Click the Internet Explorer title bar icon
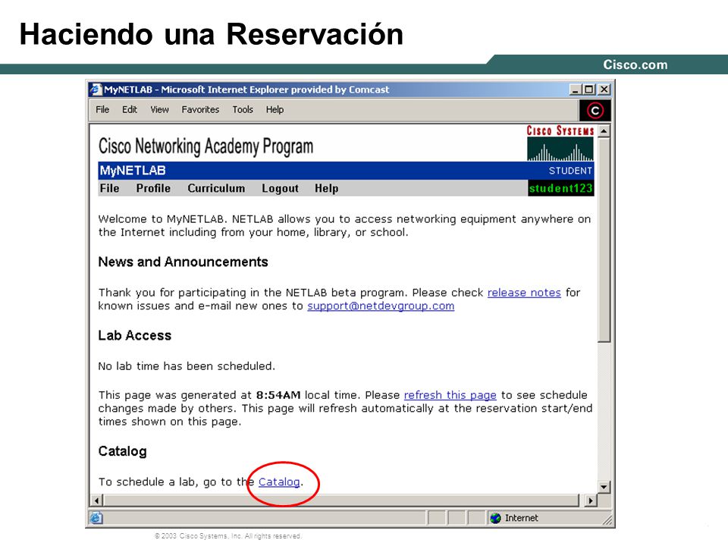Screen dimensions: 728x546 96,89
